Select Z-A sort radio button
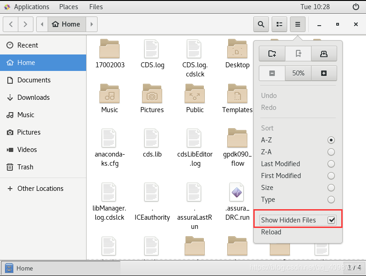Image resolution: width=366 pixels, height=276 pixels. 331,152
